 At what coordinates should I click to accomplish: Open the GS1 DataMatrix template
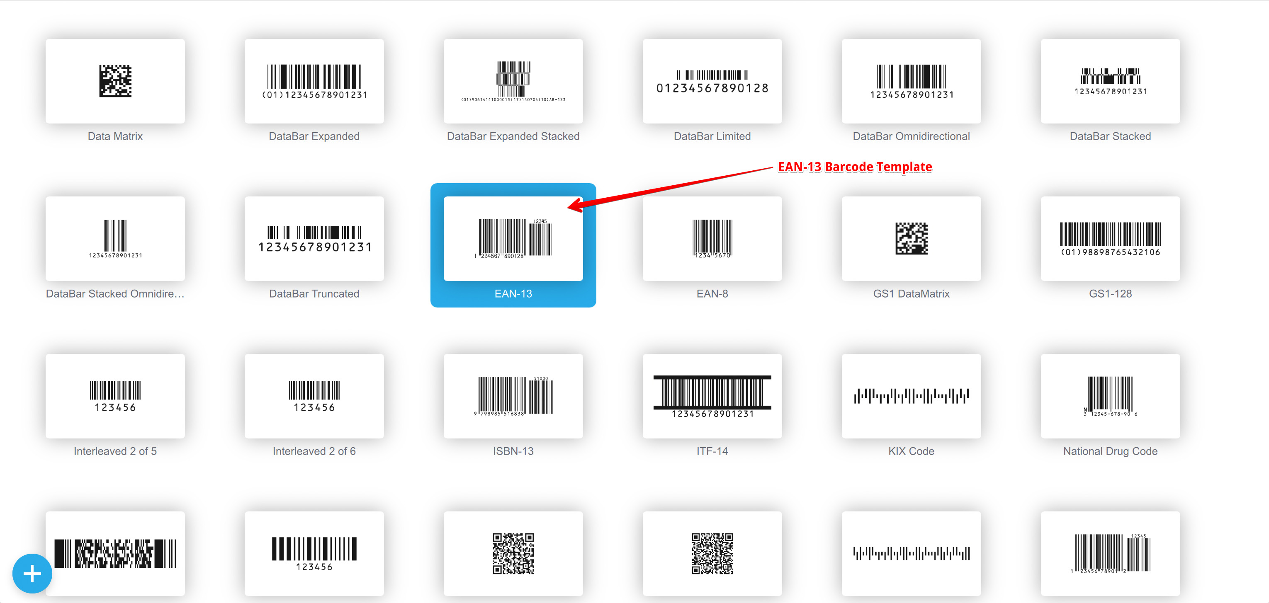911,239
